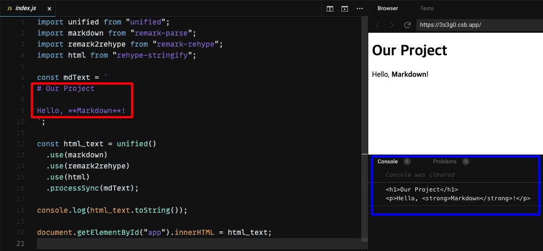
Task: Click the "Our Project" preview heading
Action: (x=409, y=50)
